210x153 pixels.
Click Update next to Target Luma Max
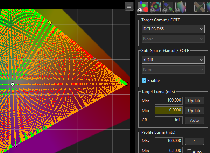click(x=195, y=100)
